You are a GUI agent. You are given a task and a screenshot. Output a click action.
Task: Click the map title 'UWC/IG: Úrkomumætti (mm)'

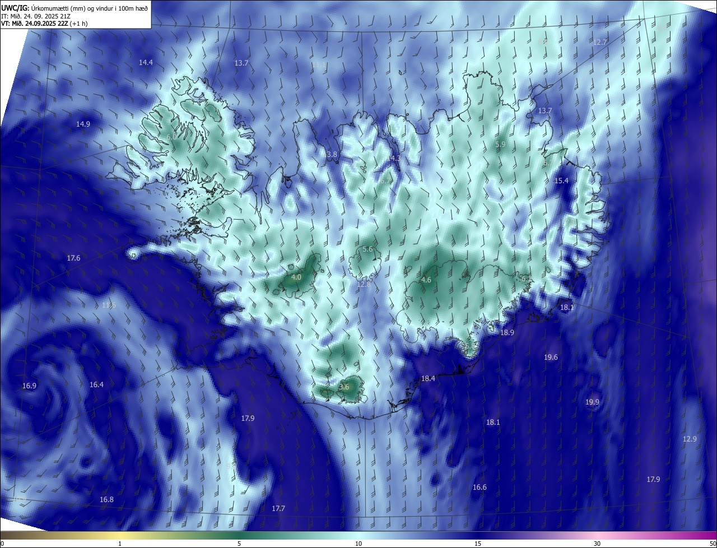tap(42, 7)
